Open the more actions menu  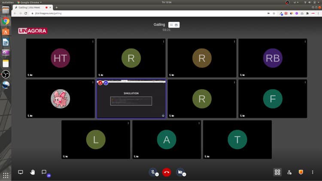(313, 172)
